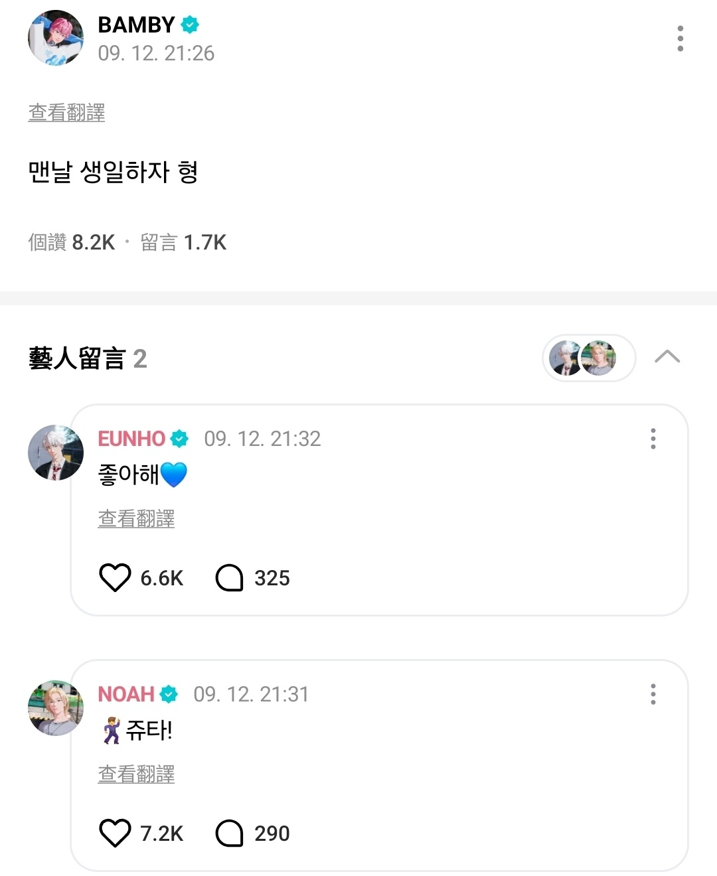Tap NOAH's profile avatar beside comment

point(56,708)
